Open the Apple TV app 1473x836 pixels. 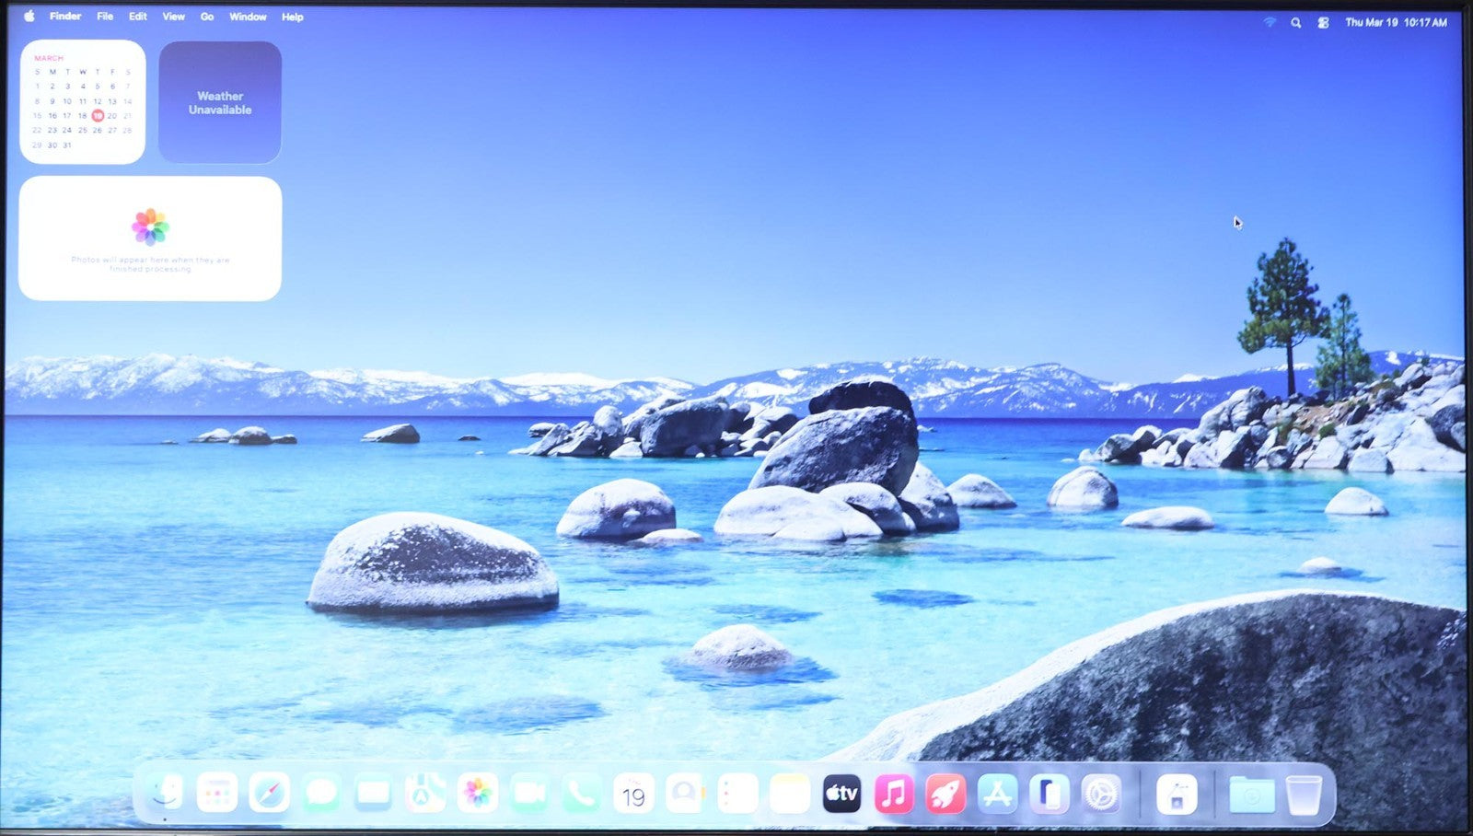[x=841, y=793]
